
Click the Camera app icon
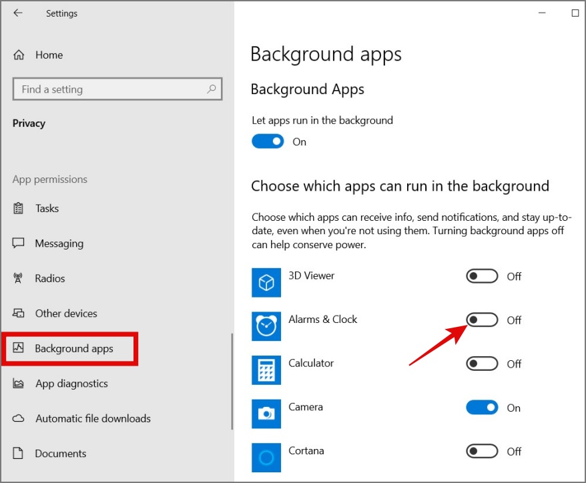(266, 414)
